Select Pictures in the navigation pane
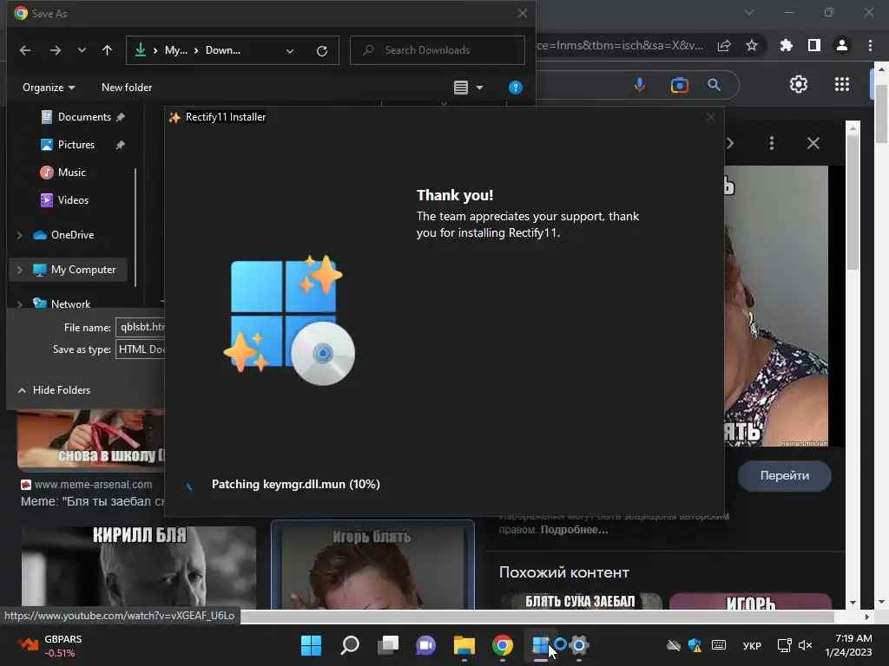 click(x=76, y=145)
